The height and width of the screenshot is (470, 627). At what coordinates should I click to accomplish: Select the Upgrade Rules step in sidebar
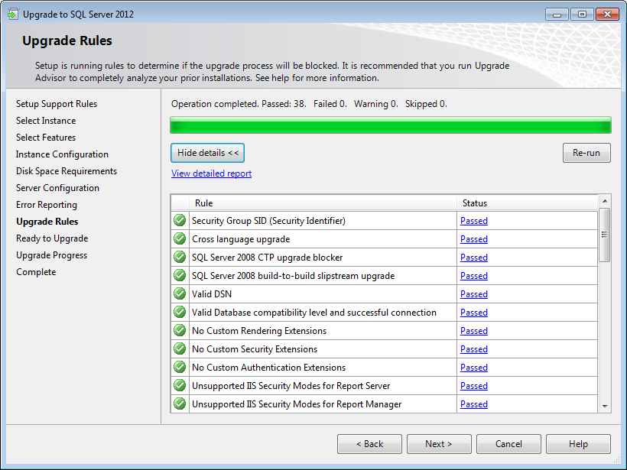click(47, 222)
